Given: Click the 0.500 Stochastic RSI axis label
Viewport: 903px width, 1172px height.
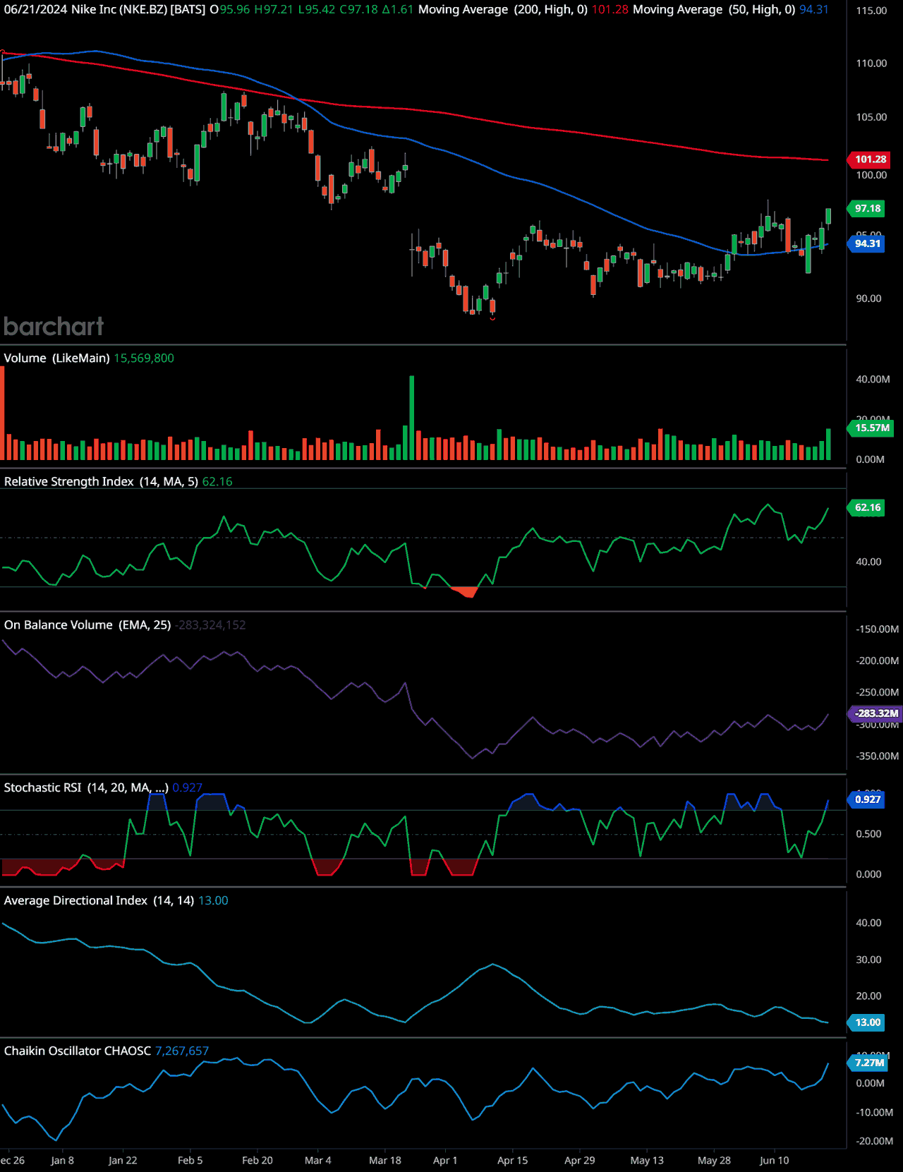Looking at the screenshot, I should point(868,834).
